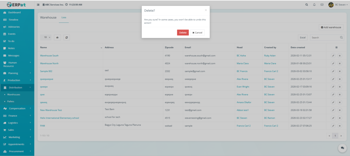Delete the New Warehouse Test row
The width and height of the screenshot is (350, 156).
[340, 110]
